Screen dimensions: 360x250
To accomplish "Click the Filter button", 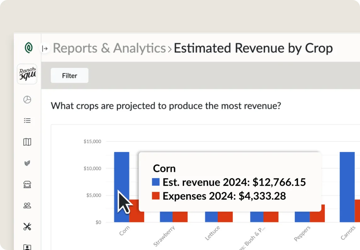I will coord(70,76).
